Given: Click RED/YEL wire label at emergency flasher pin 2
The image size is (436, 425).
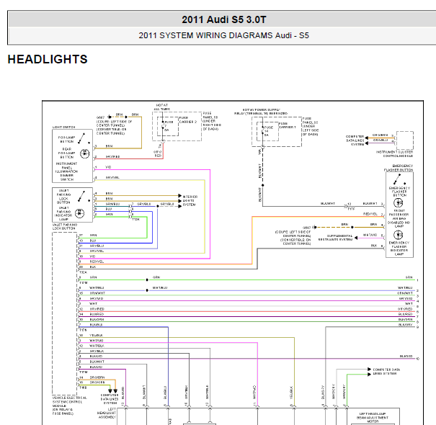Looking at the screenshot, I should tap(370, 214).
